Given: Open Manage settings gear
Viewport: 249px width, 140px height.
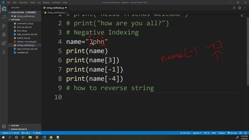Looking at the screenshot, I should (4, 126).
